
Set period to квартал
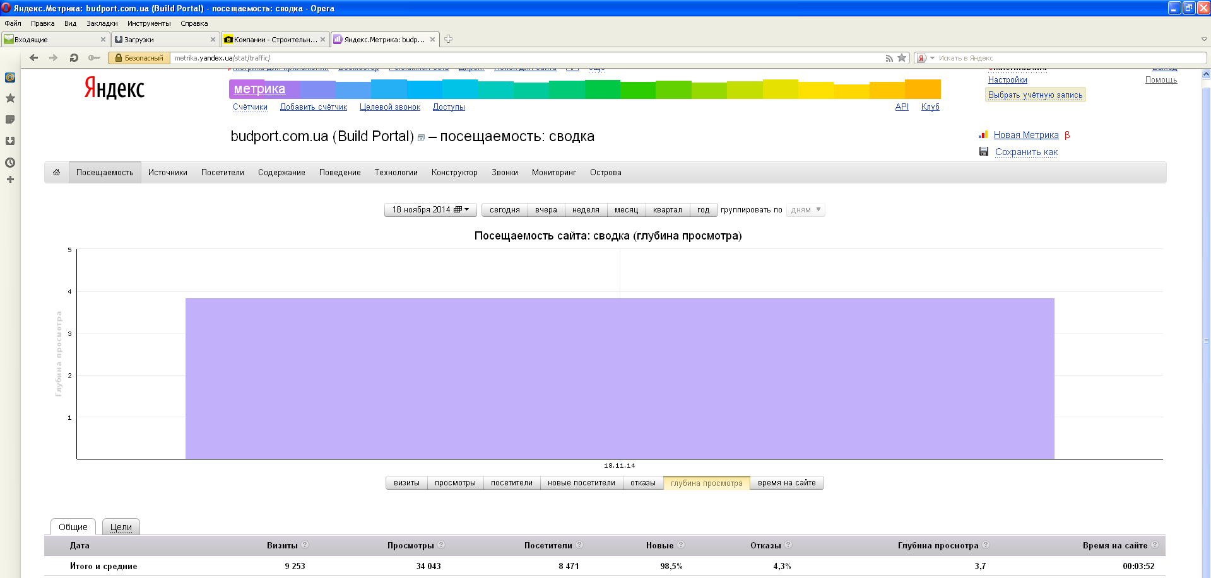pyautogui.click(x=668, y=210)
